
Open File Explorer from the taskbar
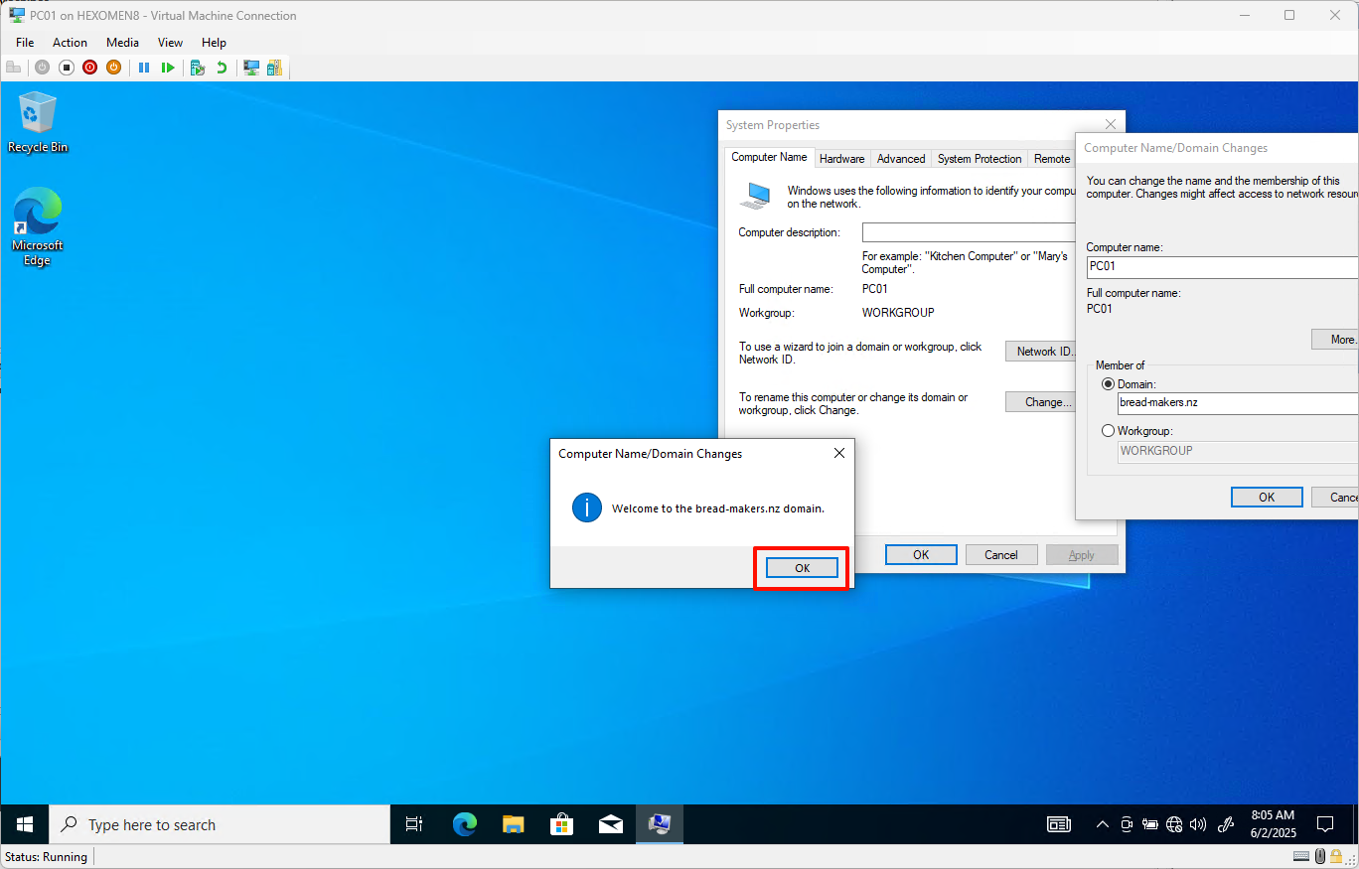pyautogui.click(x=513, y=824)
